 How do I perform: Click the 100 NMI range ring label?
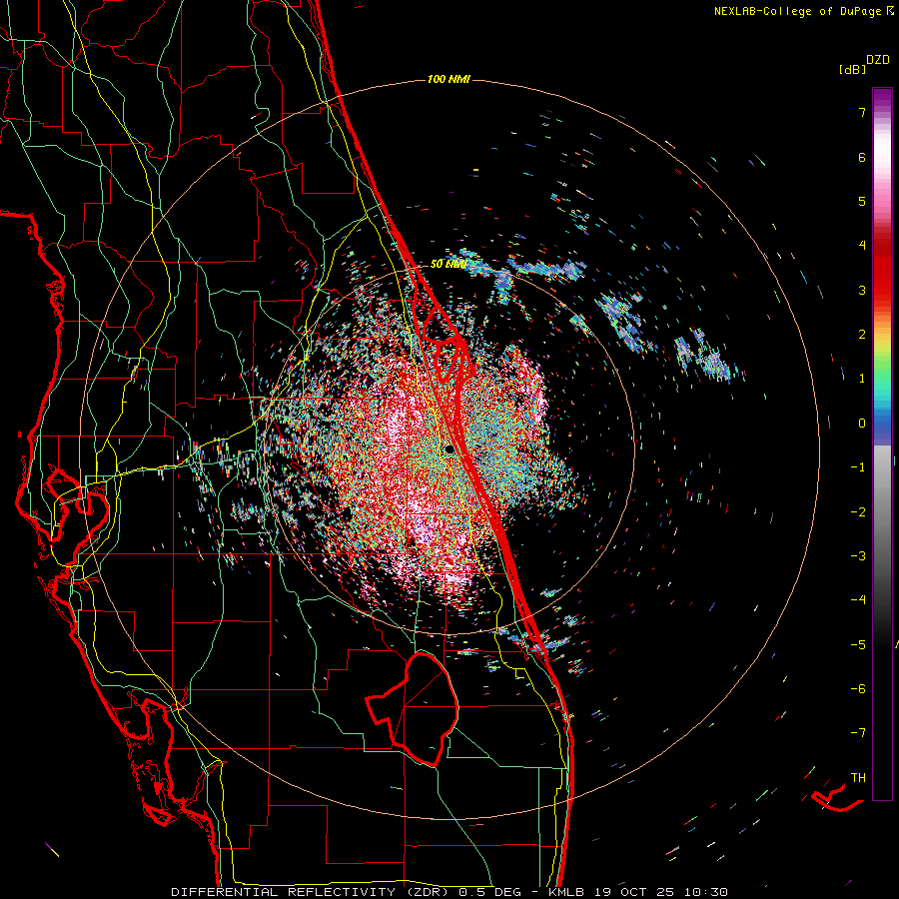pyautogui.click(x=449, y=79)
